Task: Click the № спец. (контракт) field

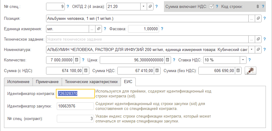Action: [75, 119]
